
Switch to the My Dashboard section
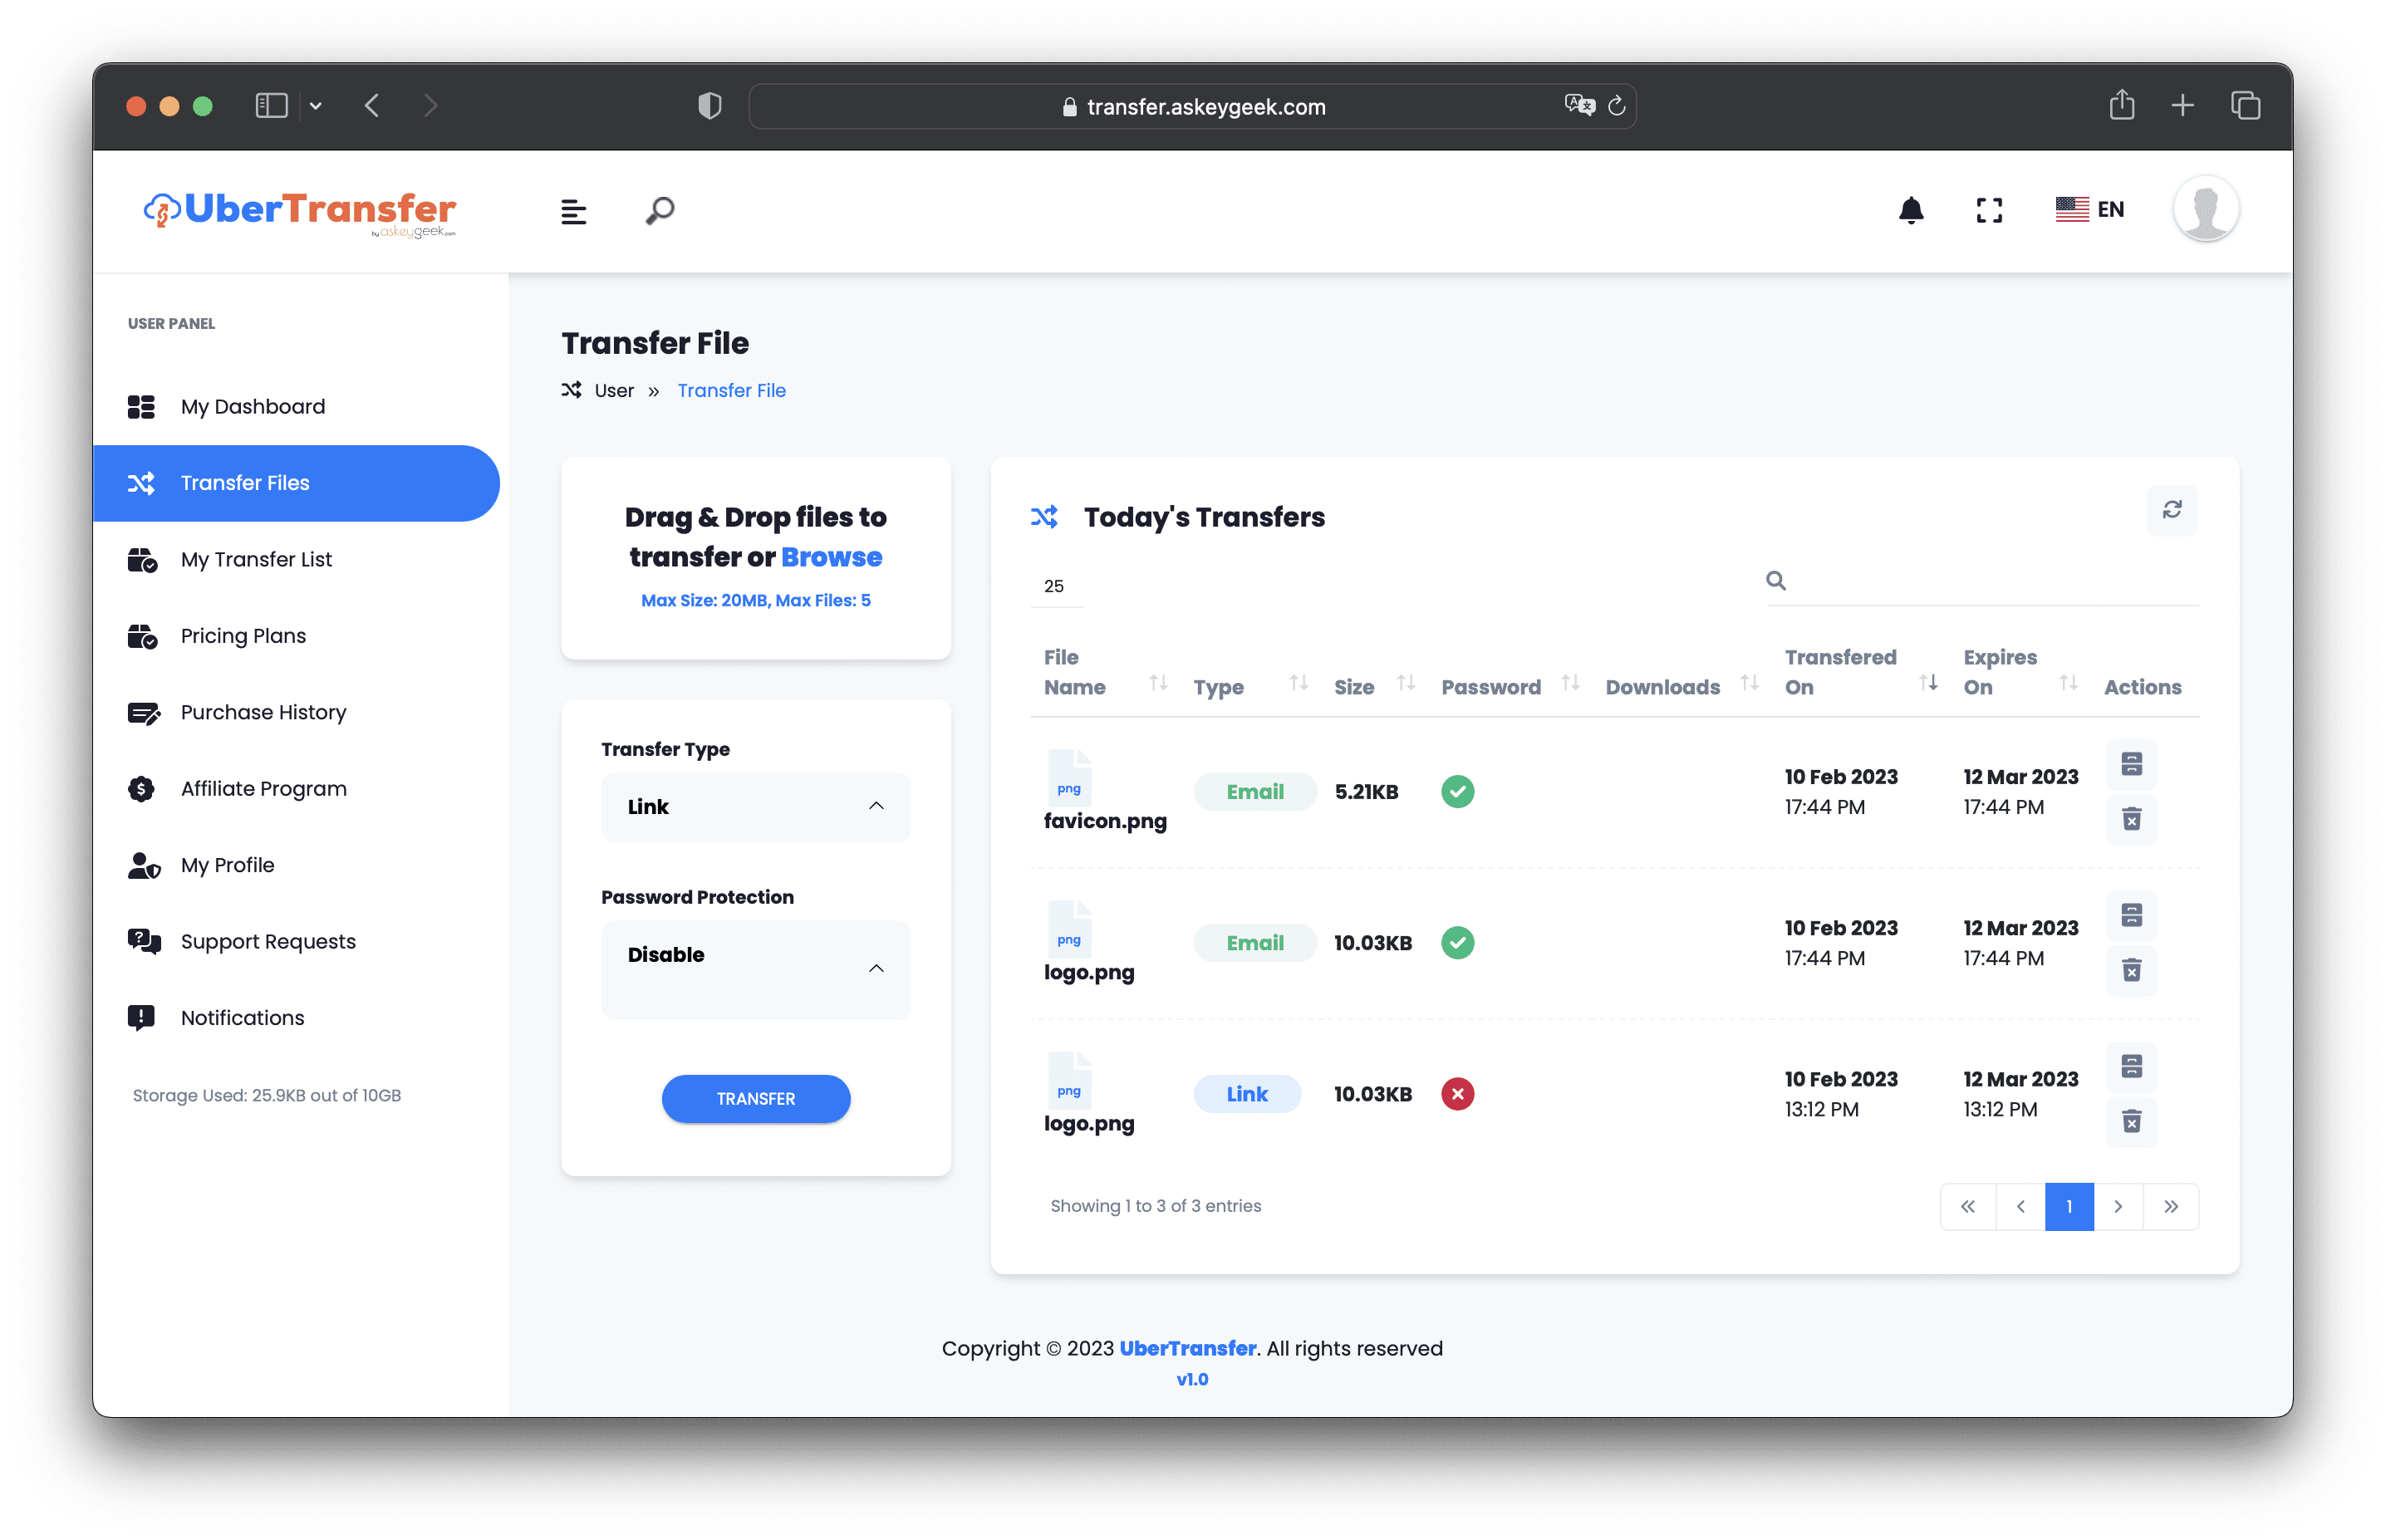pyautogui.click(x=252, y=406)
